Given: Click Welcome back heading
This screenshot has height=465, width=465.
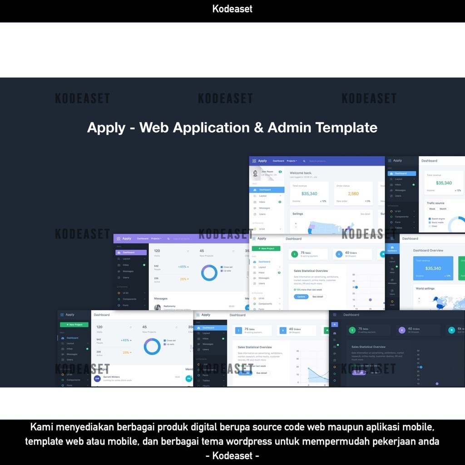Looking at the screenshot, I should pyautogui.click(x=301, y=173).
